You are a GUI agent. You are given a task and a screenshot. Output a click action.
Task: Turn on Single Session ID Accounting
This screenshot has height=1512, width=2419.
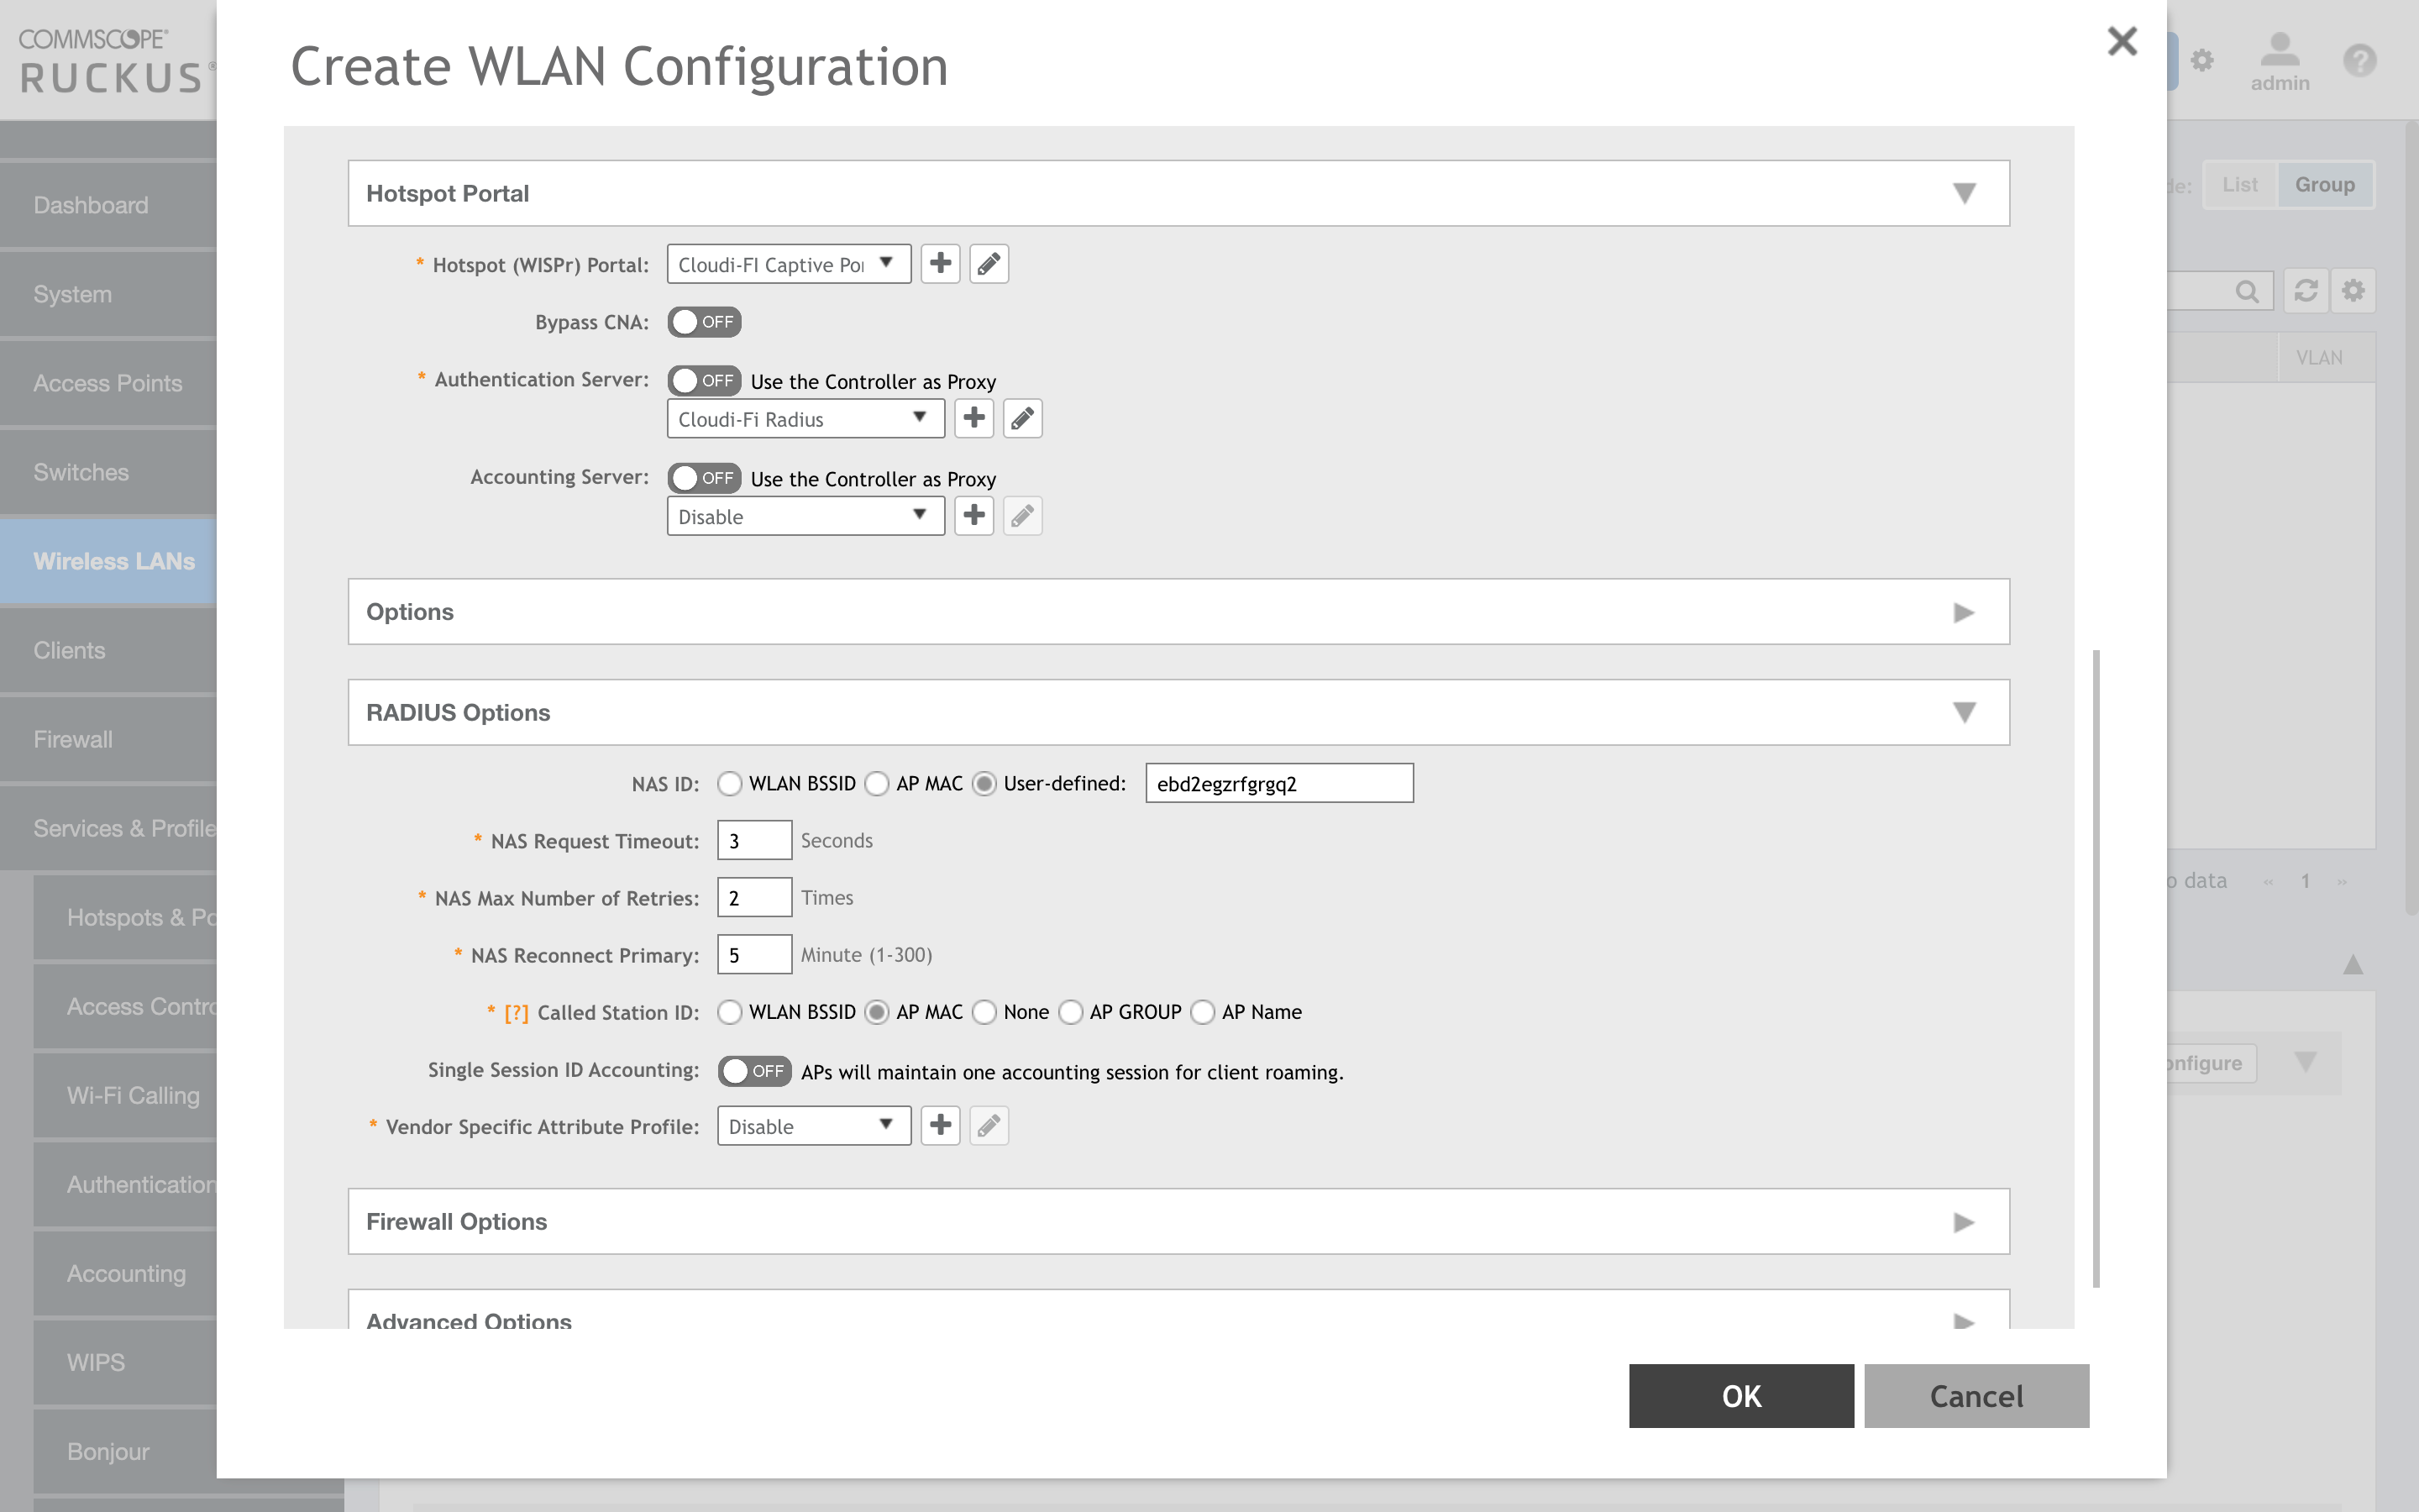753,1070
